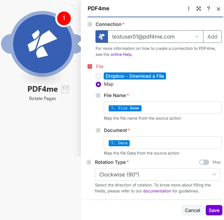224x220 pixels.
Task: Click the 'Dropbox - Download a File' label
Action: tap(135, 76)
